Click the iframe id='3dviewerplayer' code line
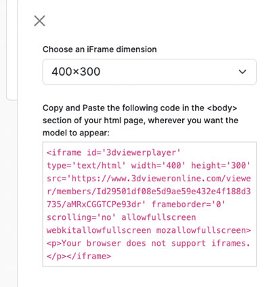 coord(114,152)
